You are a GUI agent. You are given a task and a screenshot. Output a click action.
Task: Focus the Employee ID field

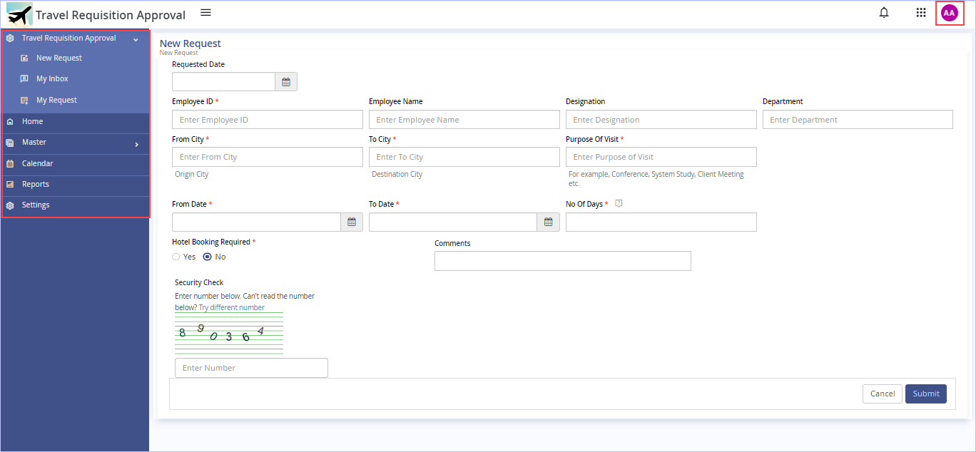pyautogui.click(x=268, y=120)
